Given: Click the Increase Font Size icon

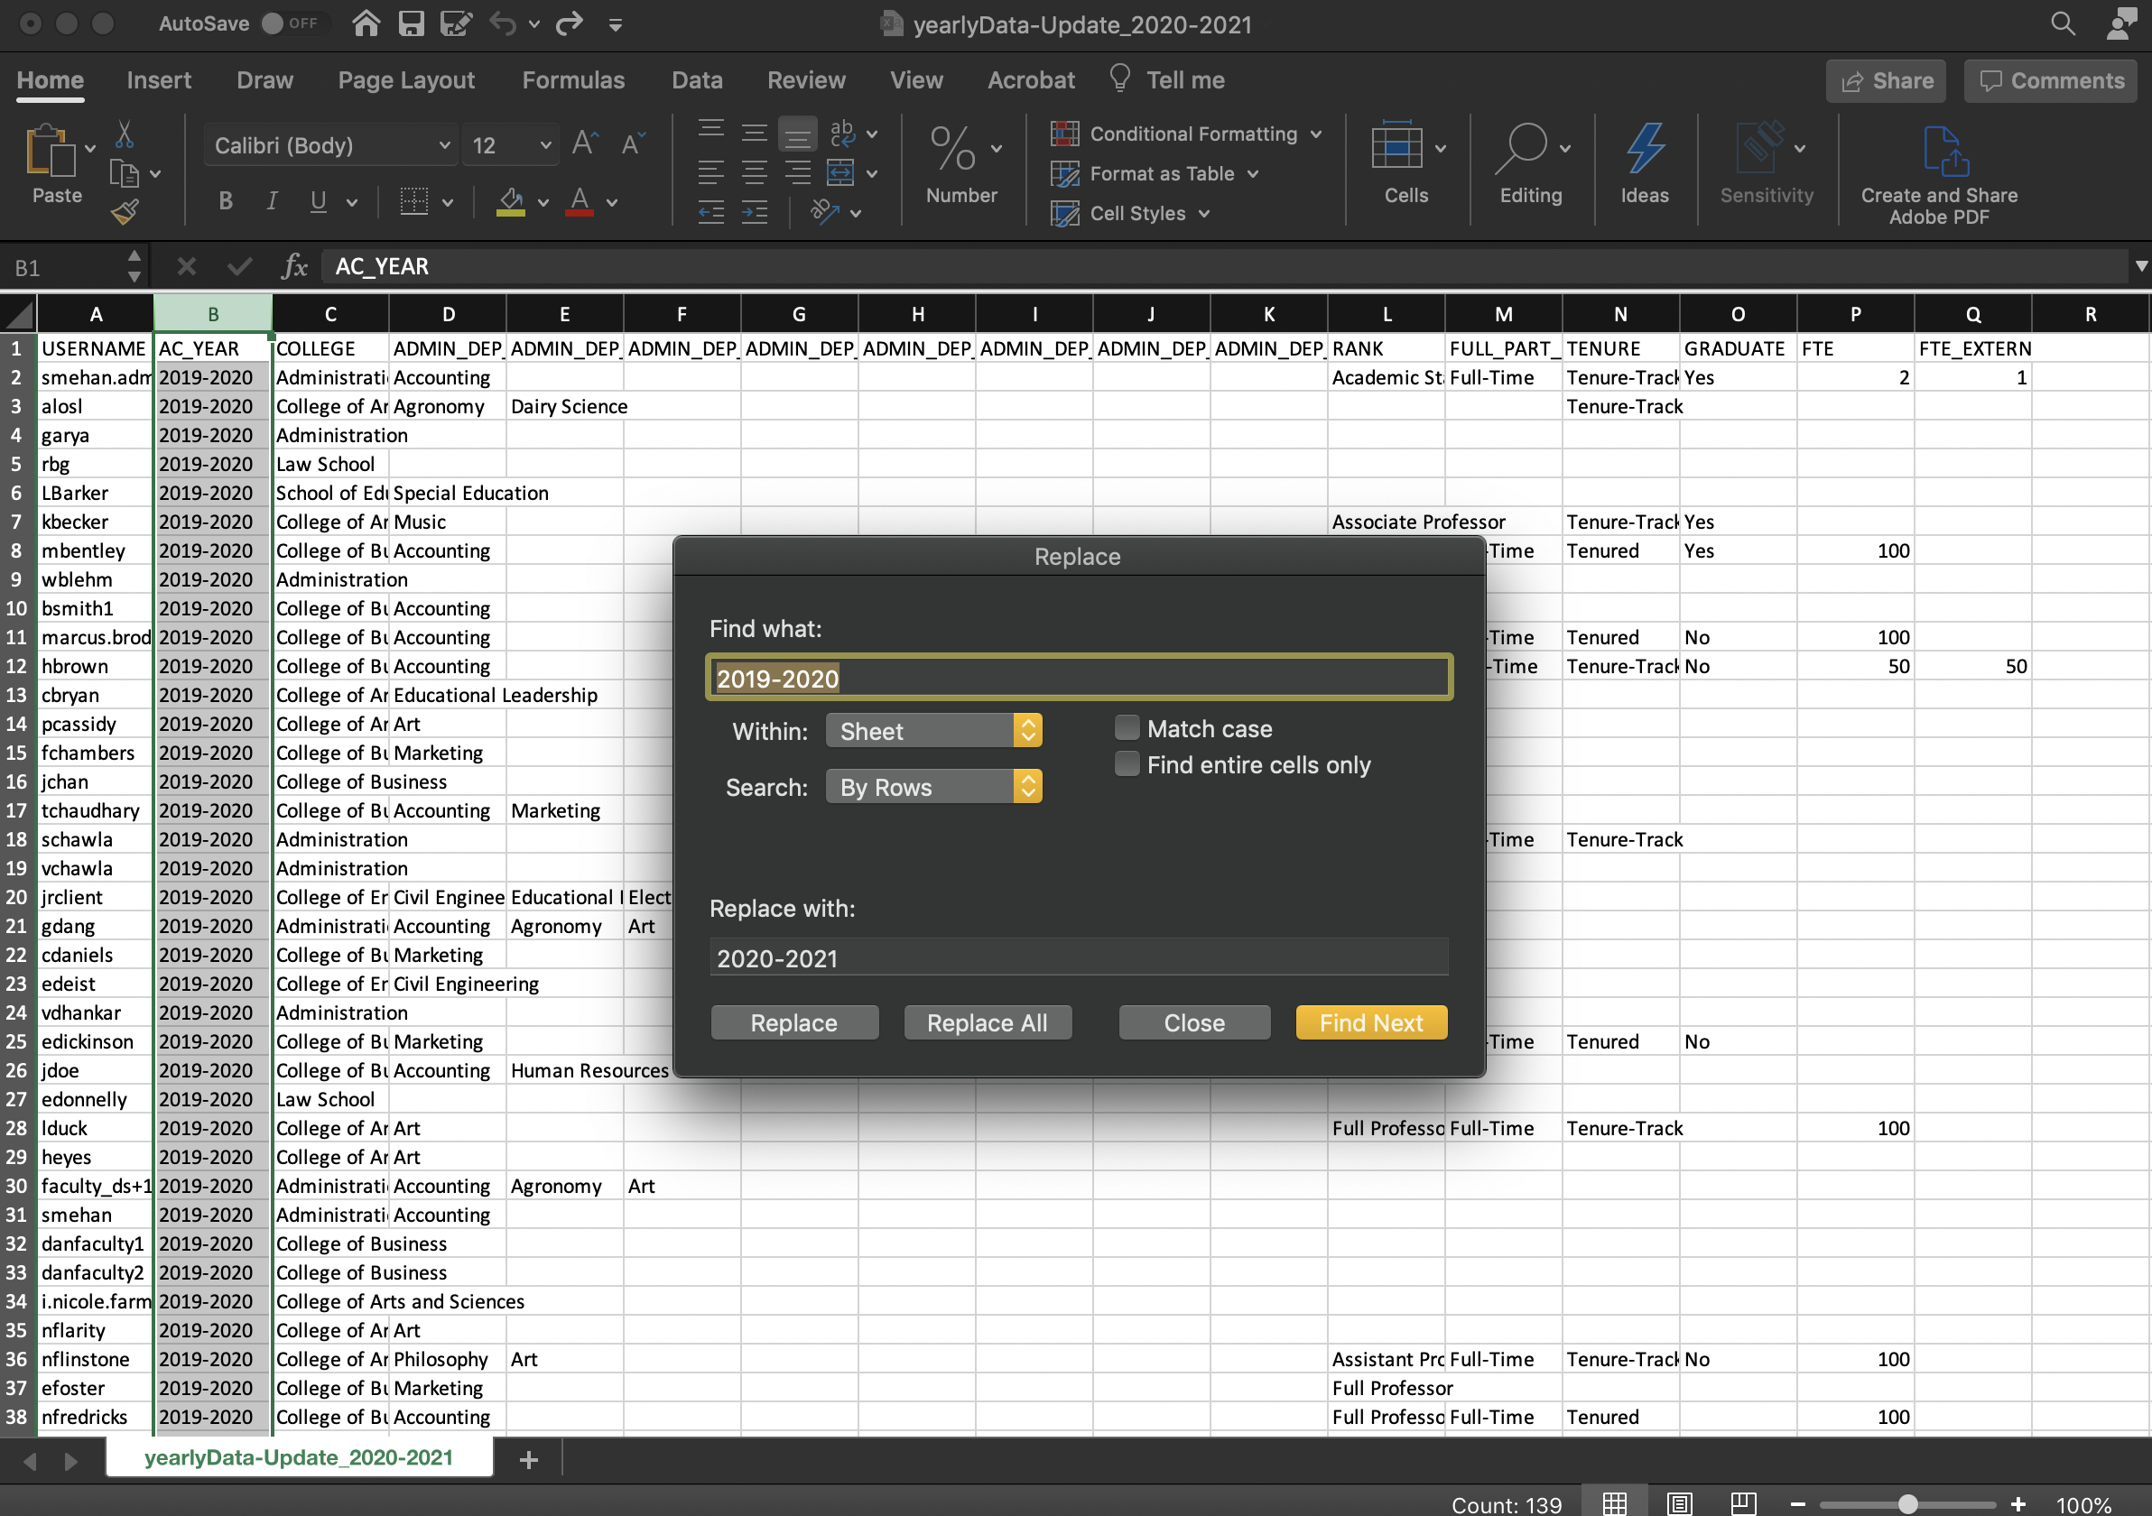Looking at the screenshot, I should point(585,144).
